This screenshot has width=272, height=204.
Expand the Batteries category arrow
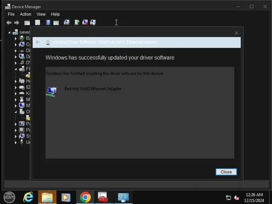(16, 38)
